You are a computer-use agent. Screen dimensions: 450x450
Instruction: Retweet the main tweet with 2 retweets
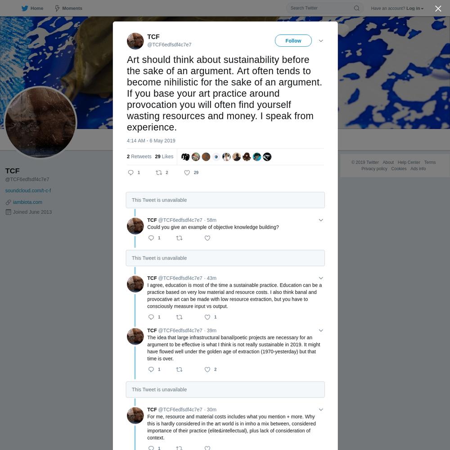coord(159,172)
